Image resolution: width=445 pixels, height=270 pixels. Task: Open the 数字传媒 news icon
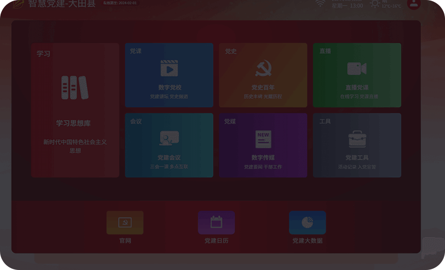click(263, 139)
